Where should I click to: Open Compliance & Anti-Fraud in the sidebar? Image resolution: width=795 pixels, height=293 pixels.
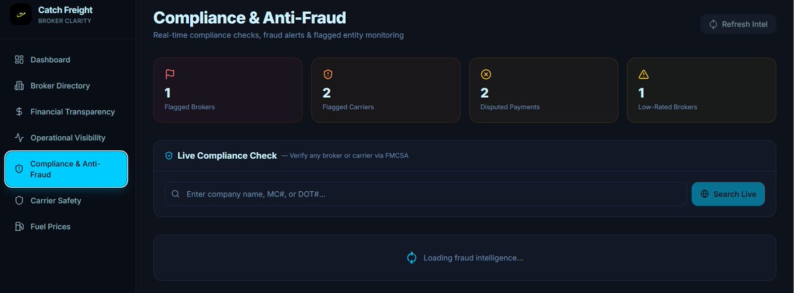click(x=66, y=169)
